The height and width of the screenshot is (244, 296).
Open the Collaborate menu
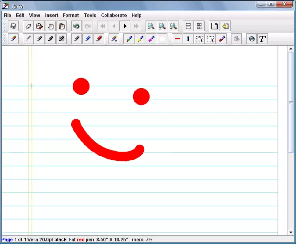(x=114, y=15)
